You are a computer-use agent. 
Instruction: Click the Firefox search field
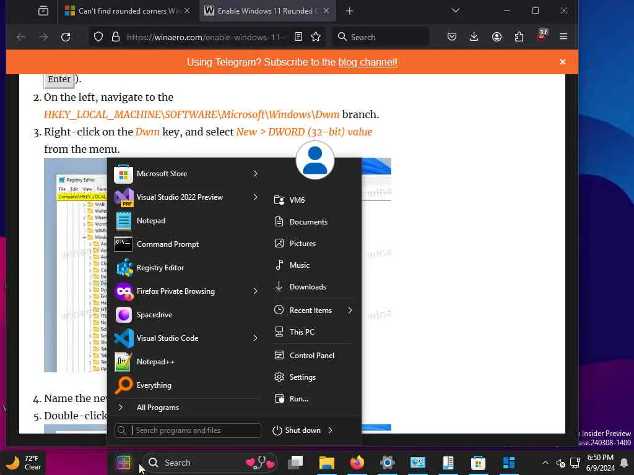click(x=381, y=37)
